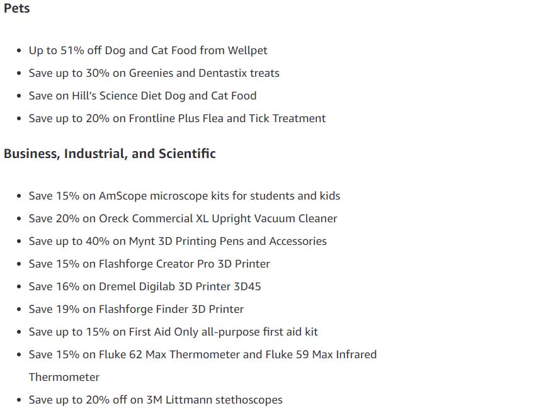Select Flashforge Finder 3D Printer deal
The image size is (536, 413).
click(136, 309)
